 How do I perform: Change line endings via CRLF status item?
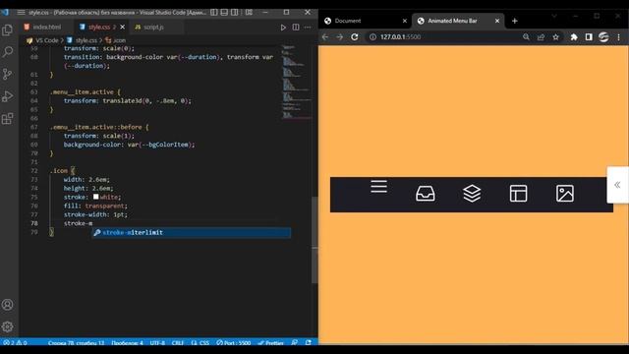coord(178,343)
